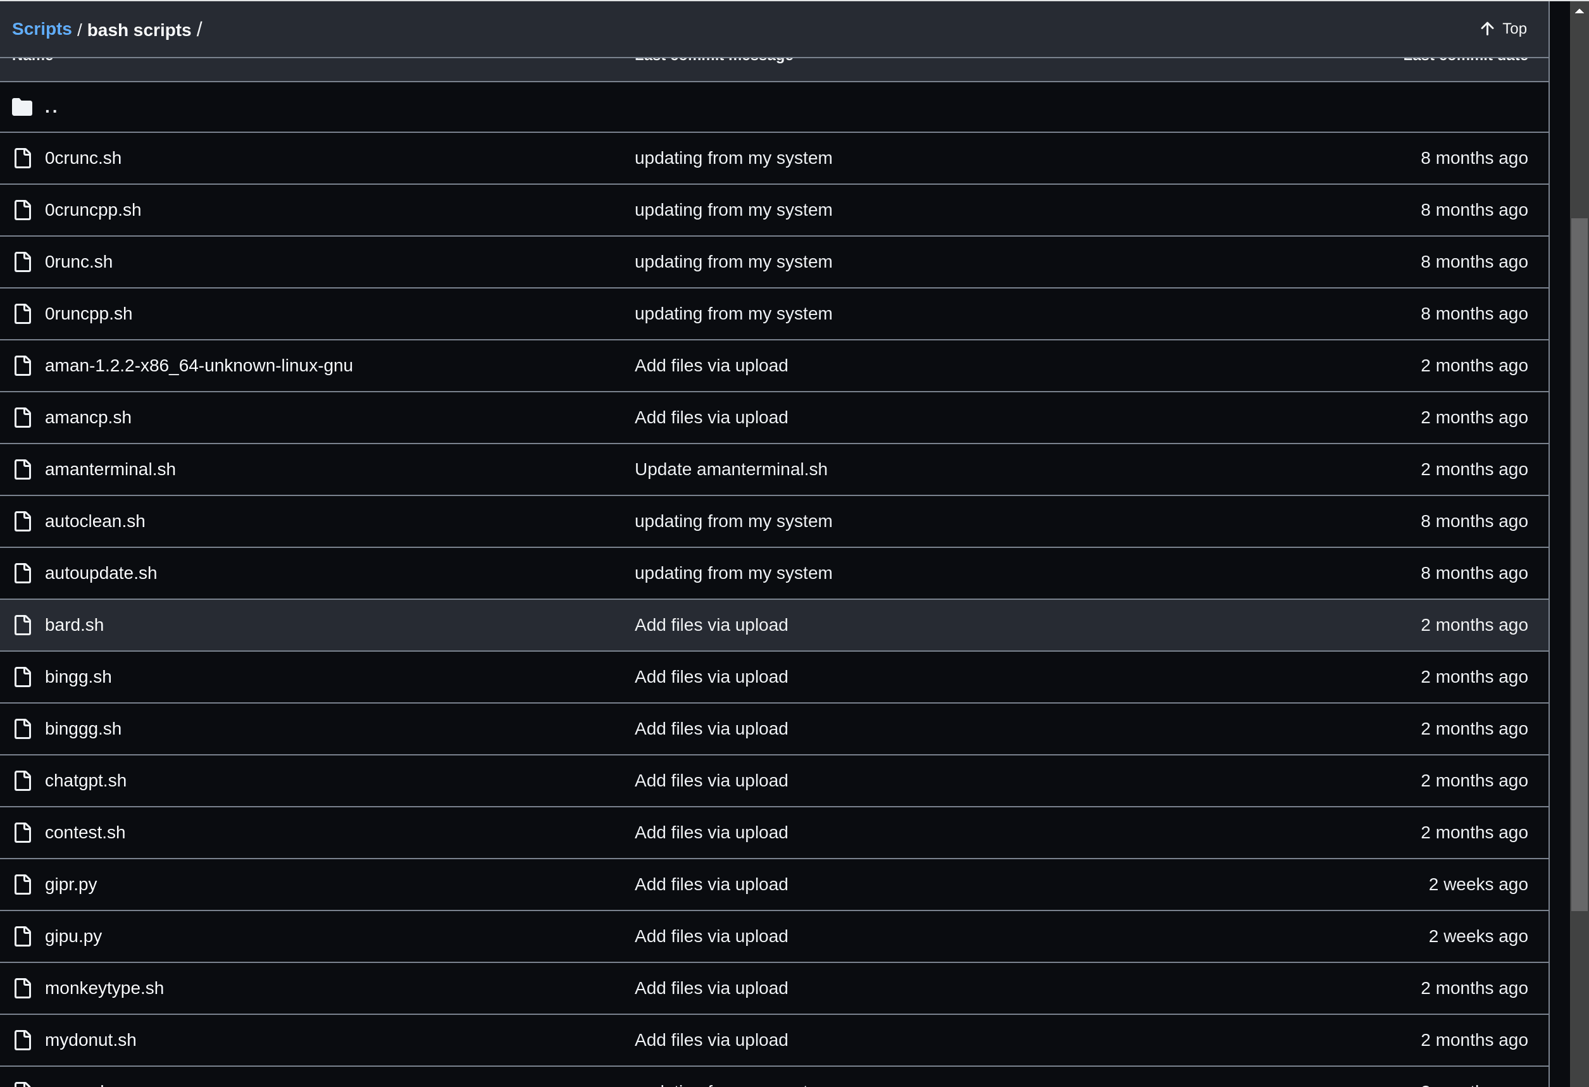Click the file icon beside gipr.py

(x=23, y=885)
